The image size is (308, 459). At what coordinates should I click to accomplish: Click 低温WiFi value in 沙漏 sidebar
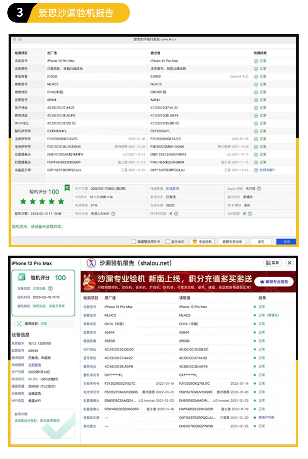35,401
